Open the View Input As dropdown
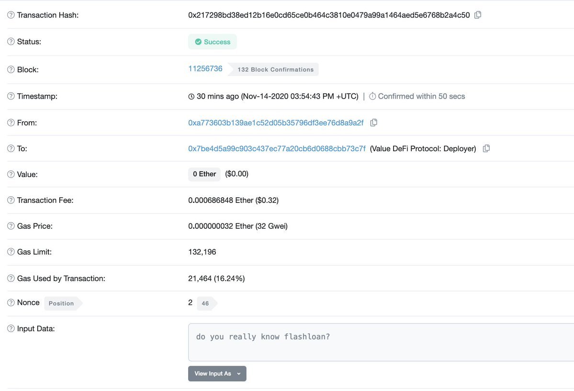The width and height of the screenshot is (574, 391). (x=217, y=374)
